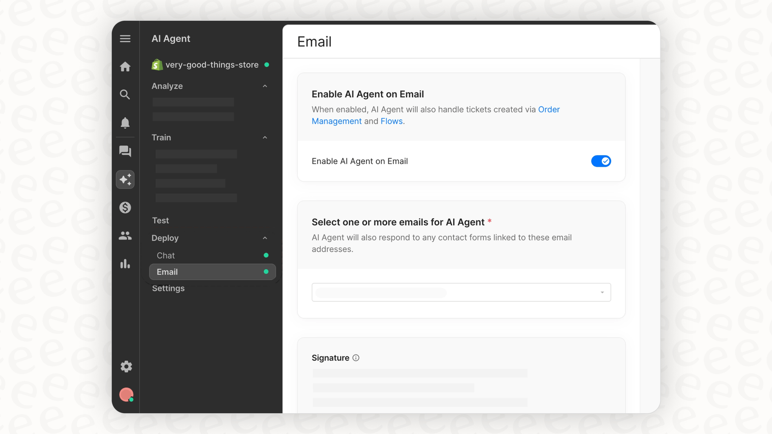Open billing via the dollar icon
The image size is (772, 434).
[x=125, y=208]
